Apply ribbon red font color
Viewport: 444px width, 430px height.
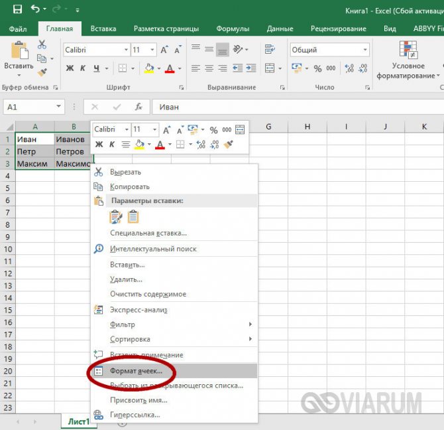click(x=170, y=68)
